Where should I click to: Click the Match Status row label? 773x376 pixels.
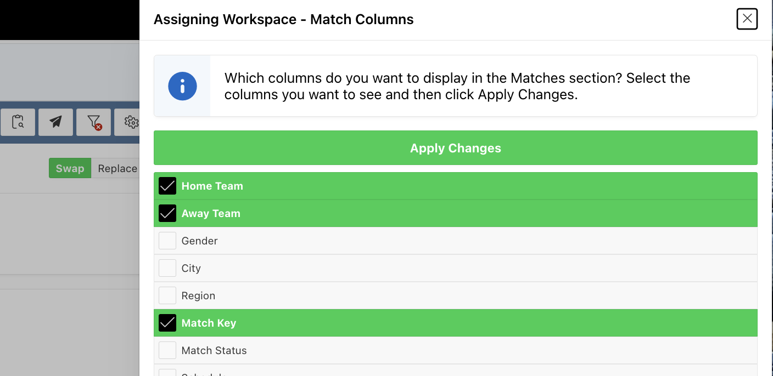pyautogui.click(x=214, y=351)
